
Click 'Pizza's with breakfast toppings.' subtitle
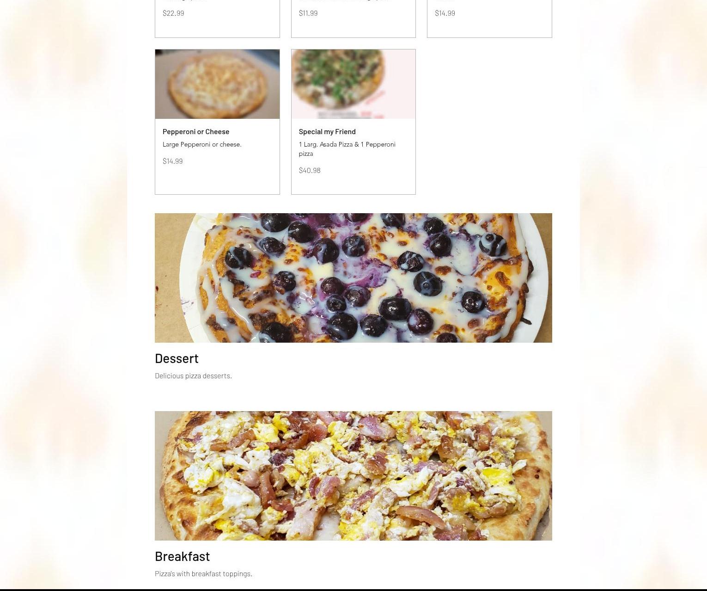click(203, 573)
